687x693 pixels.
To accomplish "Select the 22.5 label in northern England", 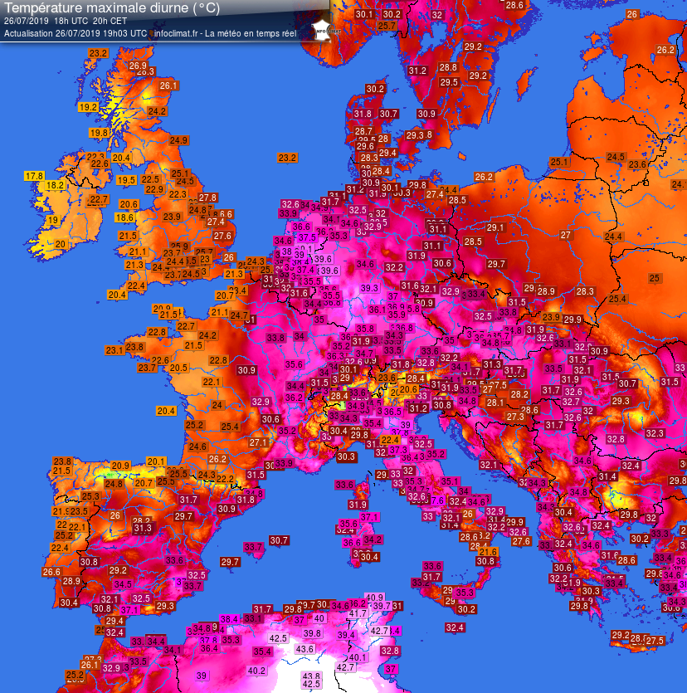I will pyautogui.click(x=150, y=179).
